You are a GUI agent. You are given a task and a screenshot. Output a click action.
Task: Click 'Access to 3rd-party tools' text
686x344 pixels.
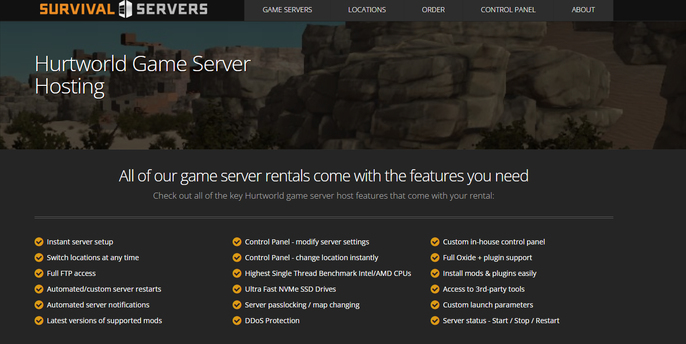point(484,289)
